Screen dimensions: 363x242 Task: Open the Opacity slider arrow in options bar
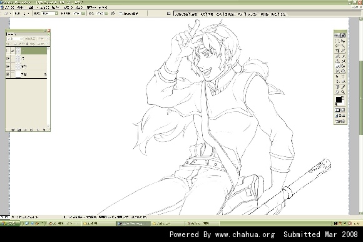click(83, 13)
